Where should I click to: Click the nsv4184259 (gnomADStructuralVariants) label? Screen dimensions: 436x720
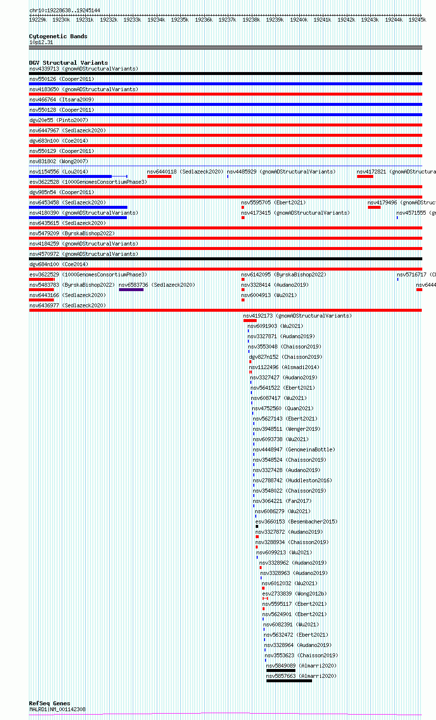pos(84,244)
